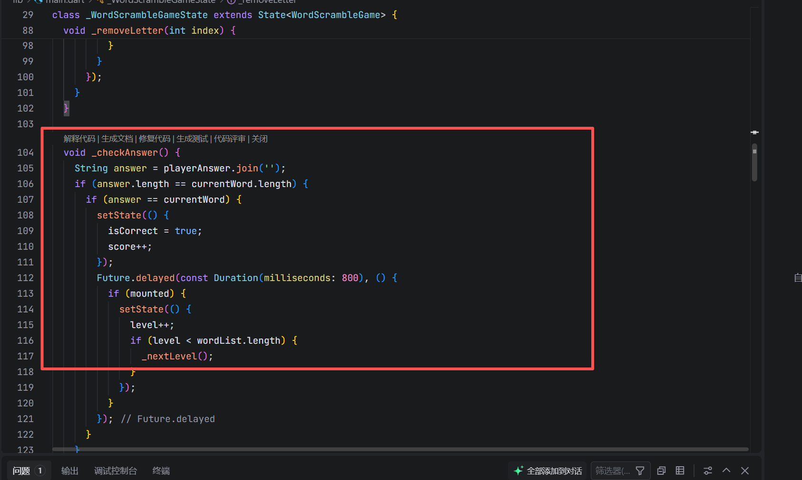Click sticky line class _WordScrambleGameState

coord(225,15)
